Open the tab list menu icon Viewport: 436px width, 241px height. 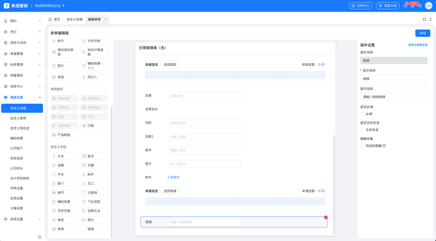430,20
